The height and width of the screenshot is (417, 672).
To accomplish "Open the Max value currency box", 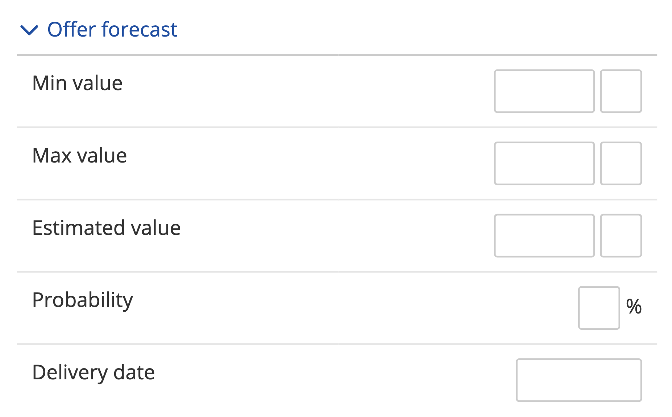I will click(x=621, y=164).
